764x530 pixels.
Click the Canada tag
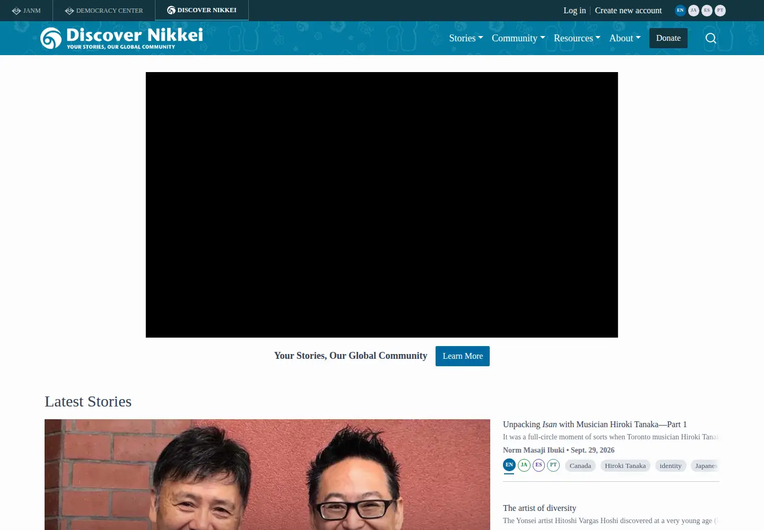tap(580, 466)
